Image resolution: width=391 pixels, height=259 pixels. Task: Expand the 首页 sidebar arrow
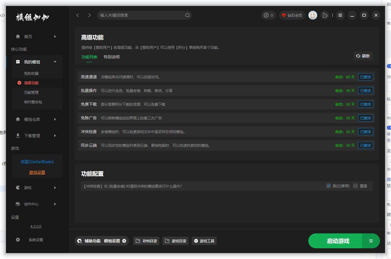pos(55,37)
